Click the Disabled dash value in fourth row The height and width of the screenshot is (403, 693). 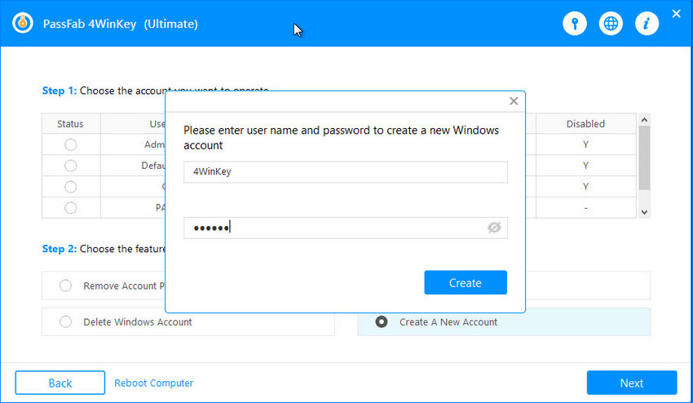pyautogui.click(x=585, y=208)
